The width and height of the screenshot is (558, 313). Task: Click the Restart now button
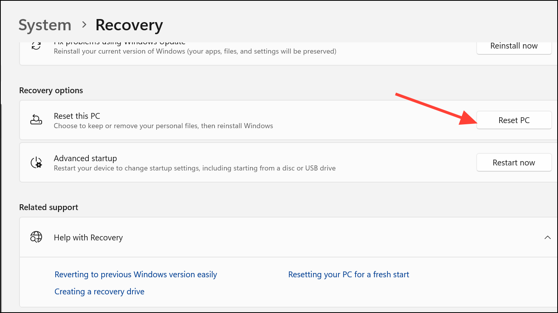click(x=514, y=163)
